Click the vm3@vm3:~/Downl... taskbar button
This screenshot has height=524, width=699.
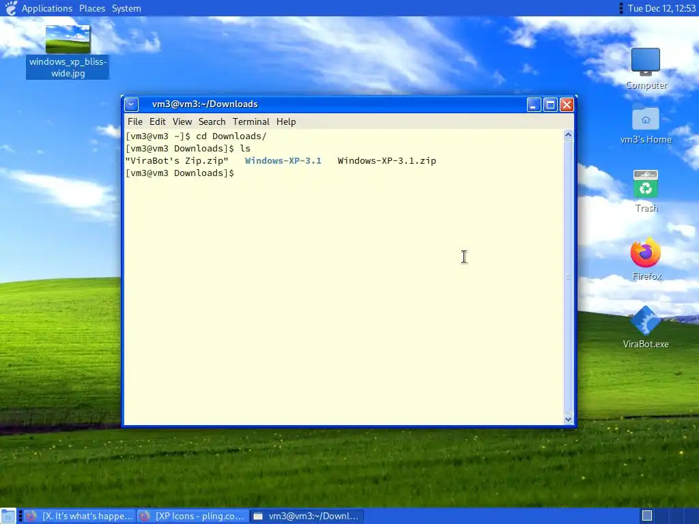[306, 516]
